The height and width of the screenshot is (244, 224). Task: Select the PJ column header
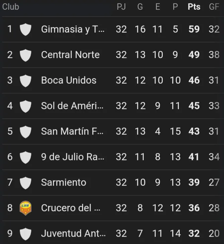tap(121, 7)
